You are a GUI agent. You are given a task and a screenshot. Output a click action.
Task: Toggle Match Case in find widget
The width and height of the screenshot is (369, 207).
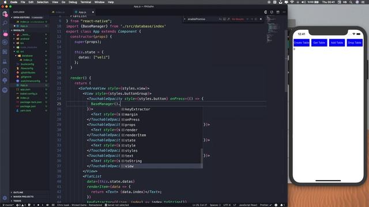pos(220,19)
